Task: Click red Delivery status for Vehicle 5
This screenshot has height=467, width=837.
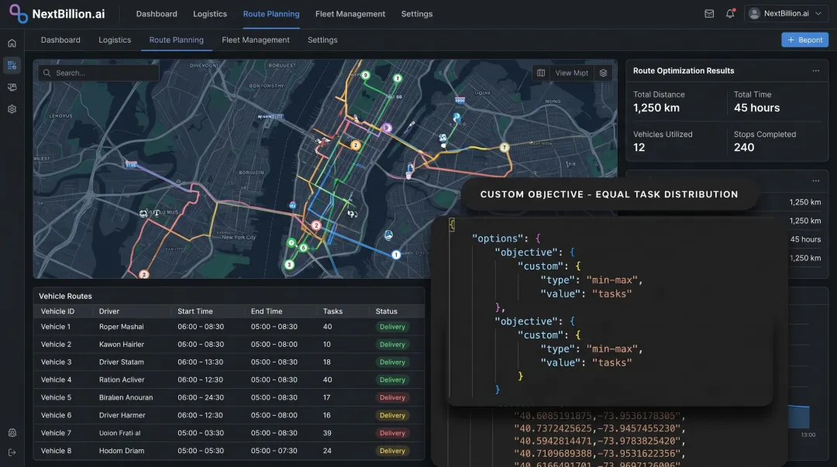Action: click(392, 397)
